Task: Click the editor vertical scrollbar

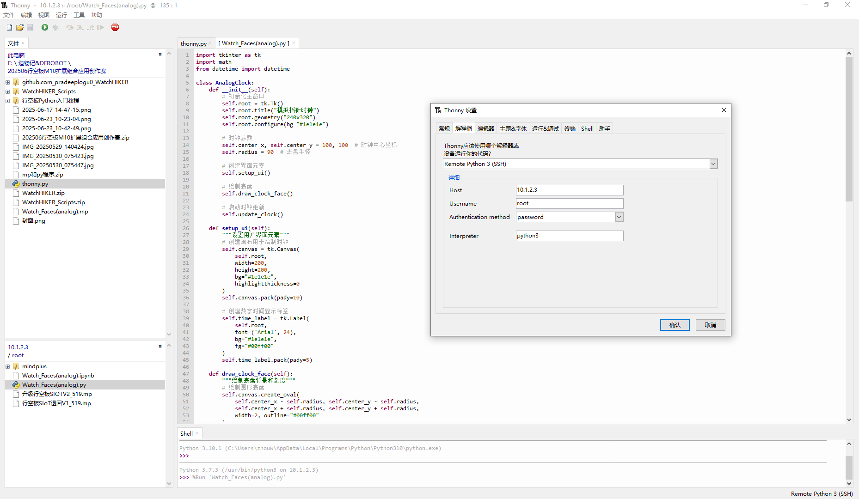Action: pyautogui.click(x=849, y=129)
